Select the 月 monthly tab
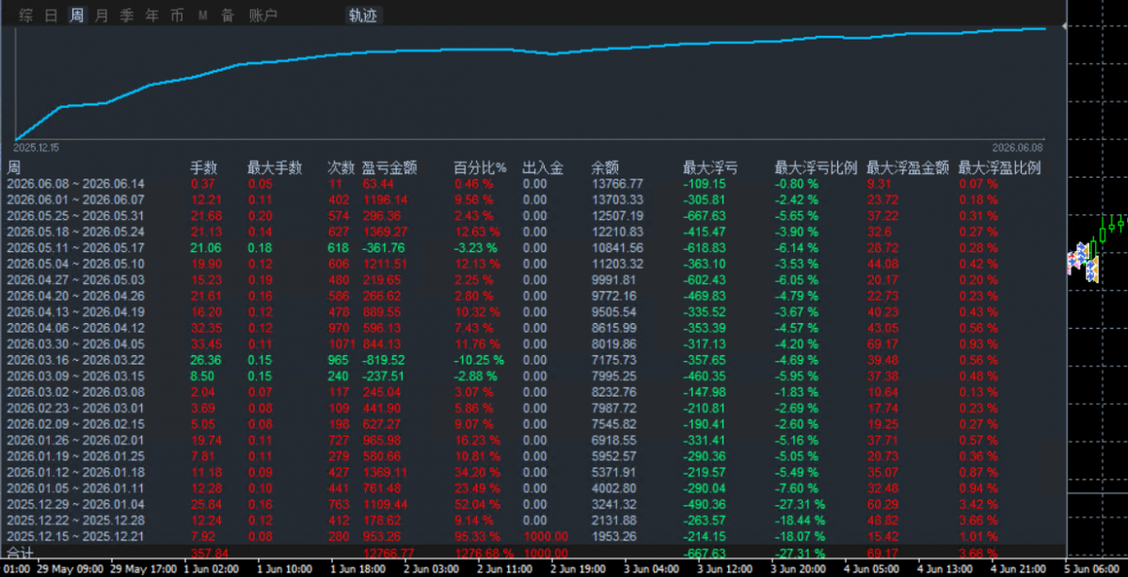This screenshot has height=577, width=1128. [x=103, y=15]
